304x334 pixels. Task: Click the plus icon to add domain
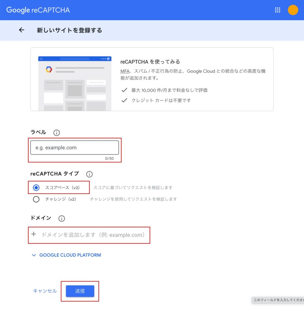(x=34, y=234)
